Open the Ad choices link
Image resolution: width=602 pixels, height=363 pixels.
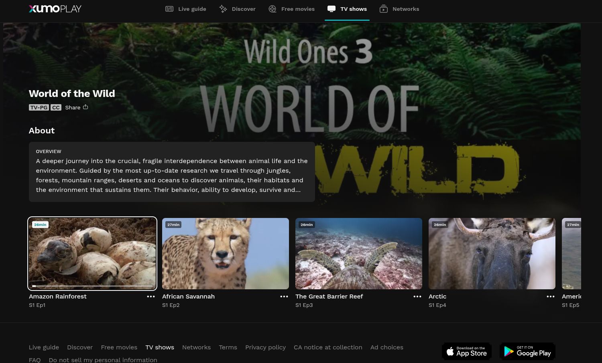coord(386,347)
